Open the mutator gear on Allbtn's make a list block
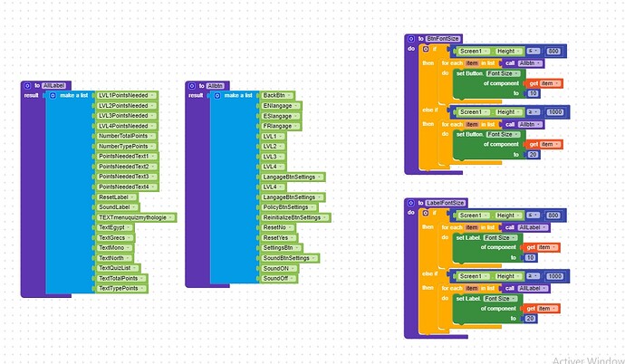Screen dimensions: 625x364 [217, 96]
